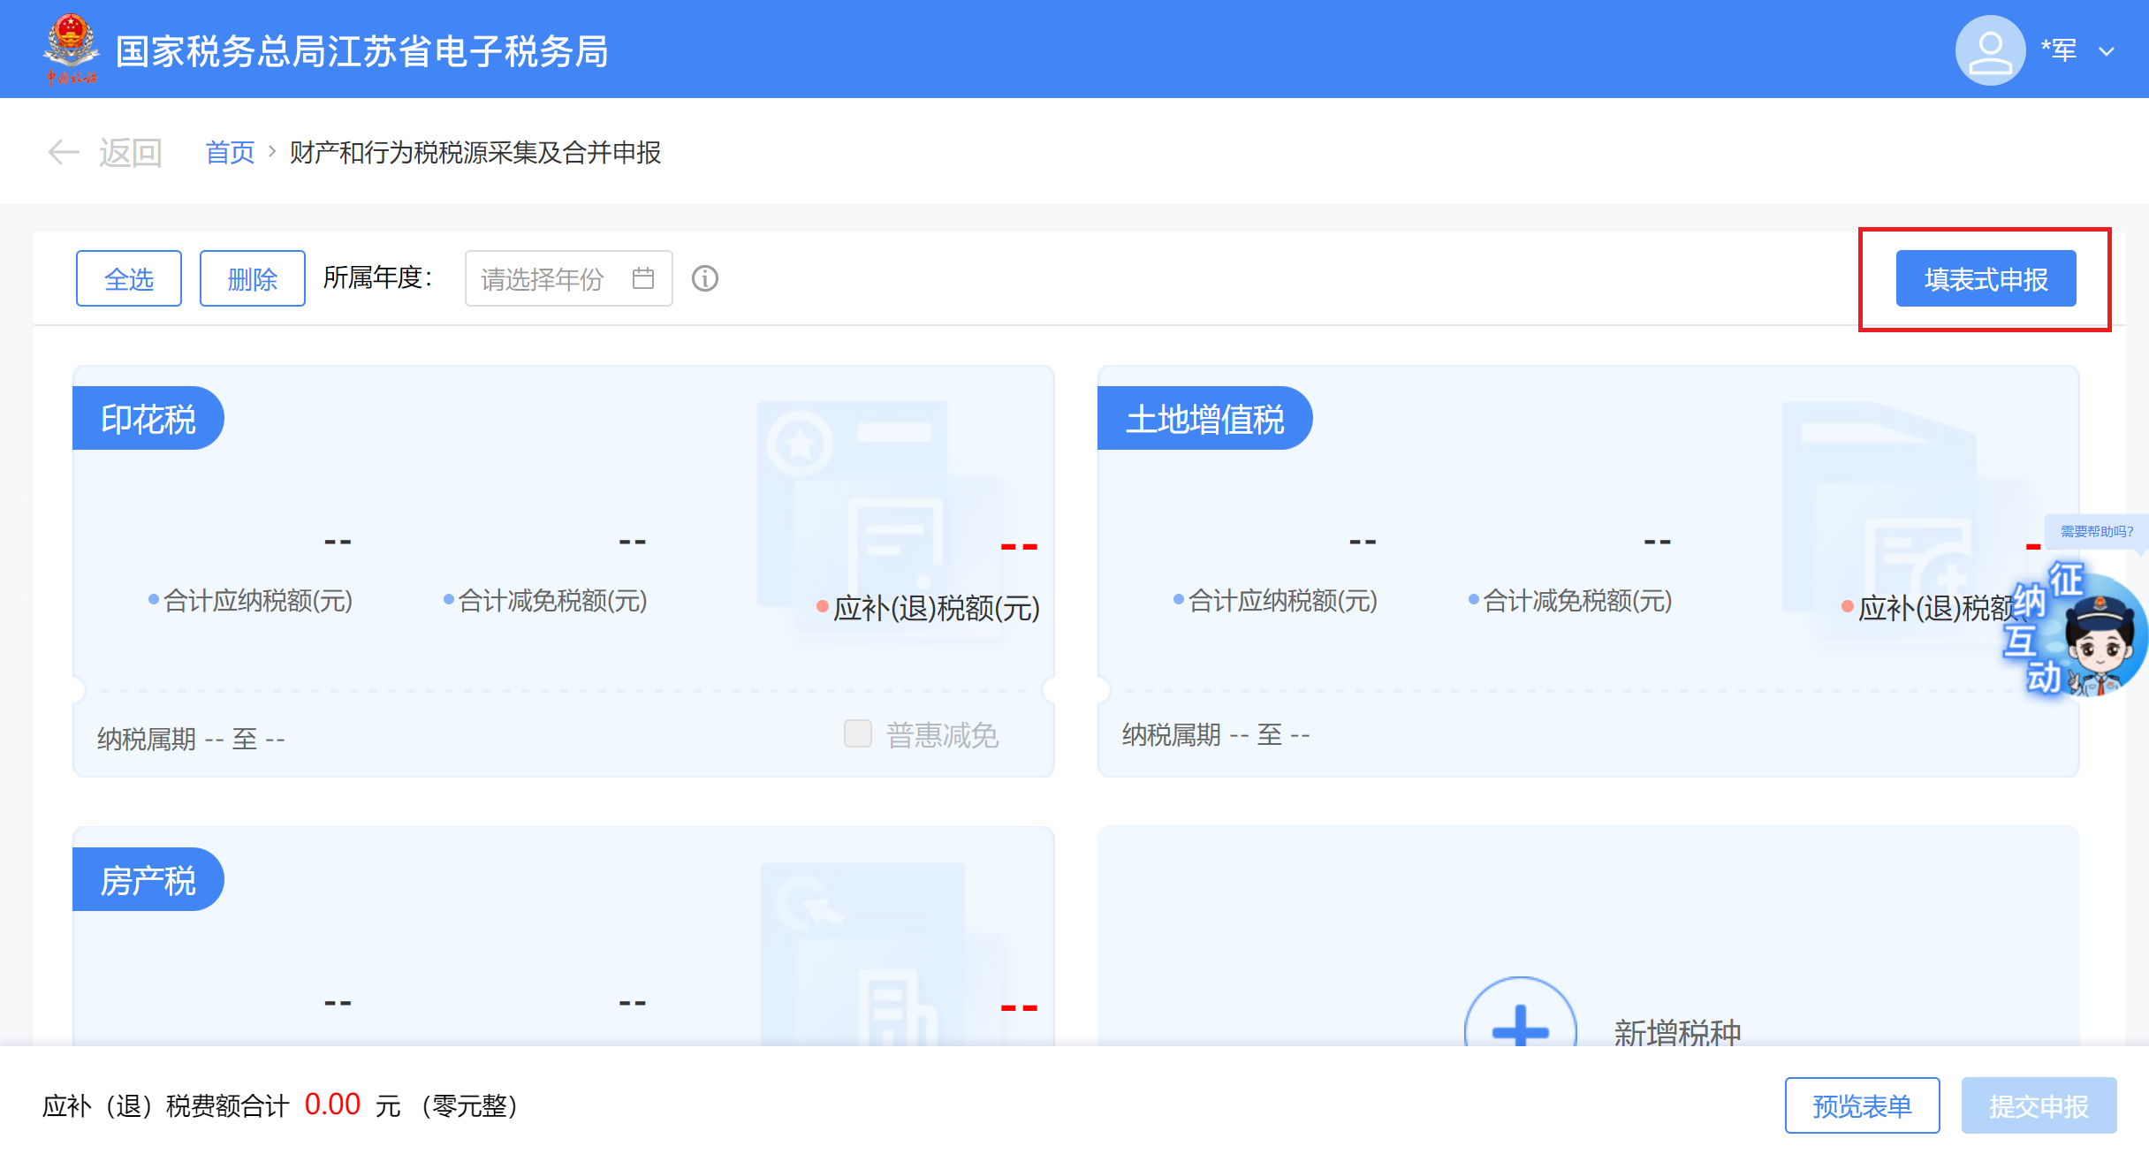The height and width of the screenshot is (1154, 2149).
Task: Expand the user account dropdown arrow
Action: (2107, 51)
